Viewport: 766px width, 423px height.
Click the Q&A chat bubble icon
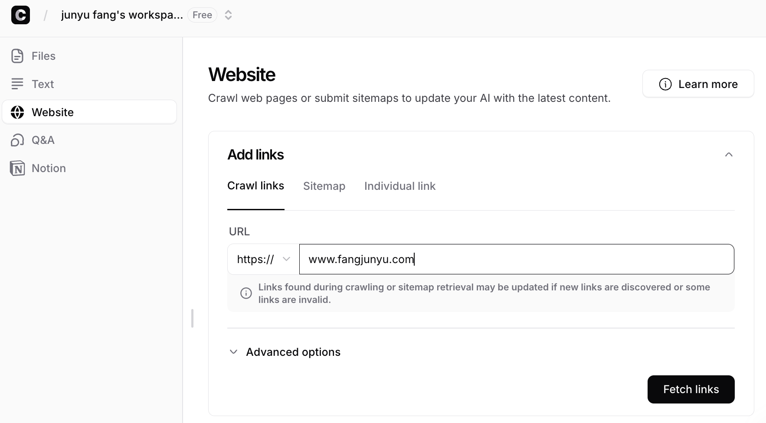point(17,140)
